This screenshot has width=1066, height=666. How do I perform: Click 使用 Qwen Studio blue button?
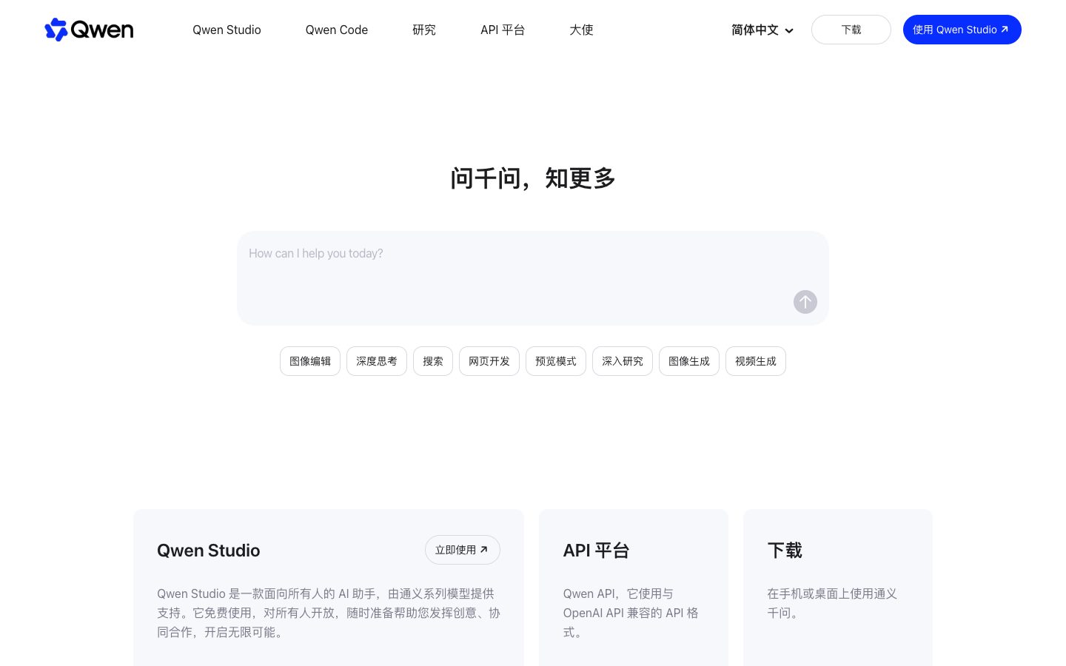(962, 30)
